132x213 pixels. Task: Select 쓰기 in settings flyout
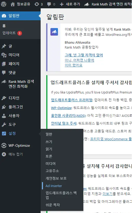(x=49, y=142)
